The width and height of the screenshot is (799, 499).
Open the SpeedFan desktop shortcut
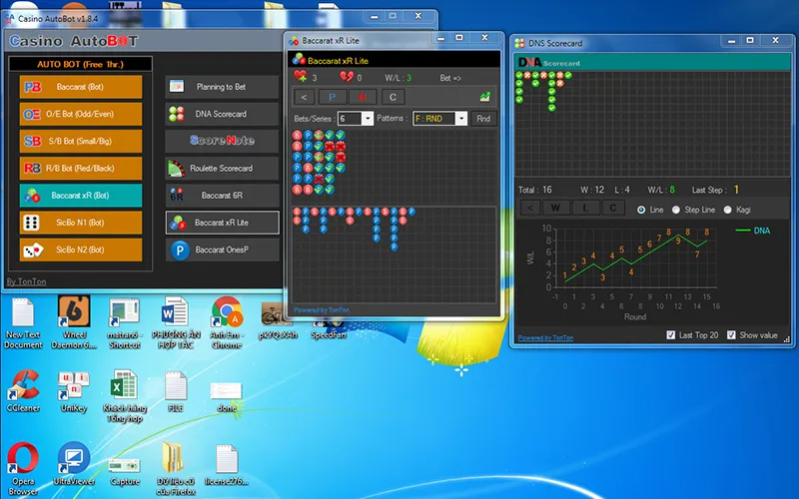pos(328,315)
